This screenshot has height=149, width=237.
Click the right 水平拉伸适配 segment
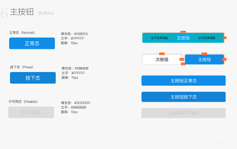(x=207, y=38)
